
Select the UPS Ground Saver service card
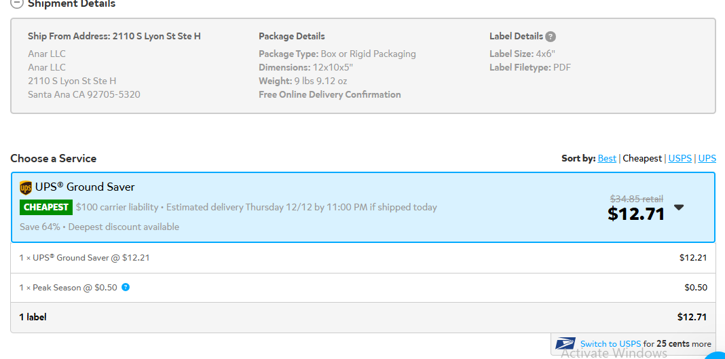pos(363,207)
